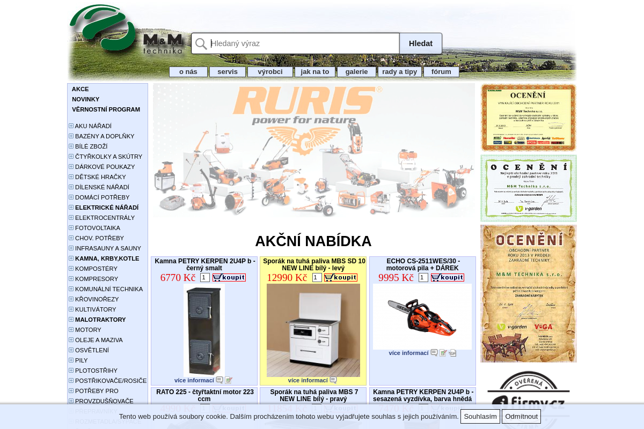Click koupit cart button for Sporák MBS SD 10
This screenshot has width=644, height=429.
click(341, 277)
